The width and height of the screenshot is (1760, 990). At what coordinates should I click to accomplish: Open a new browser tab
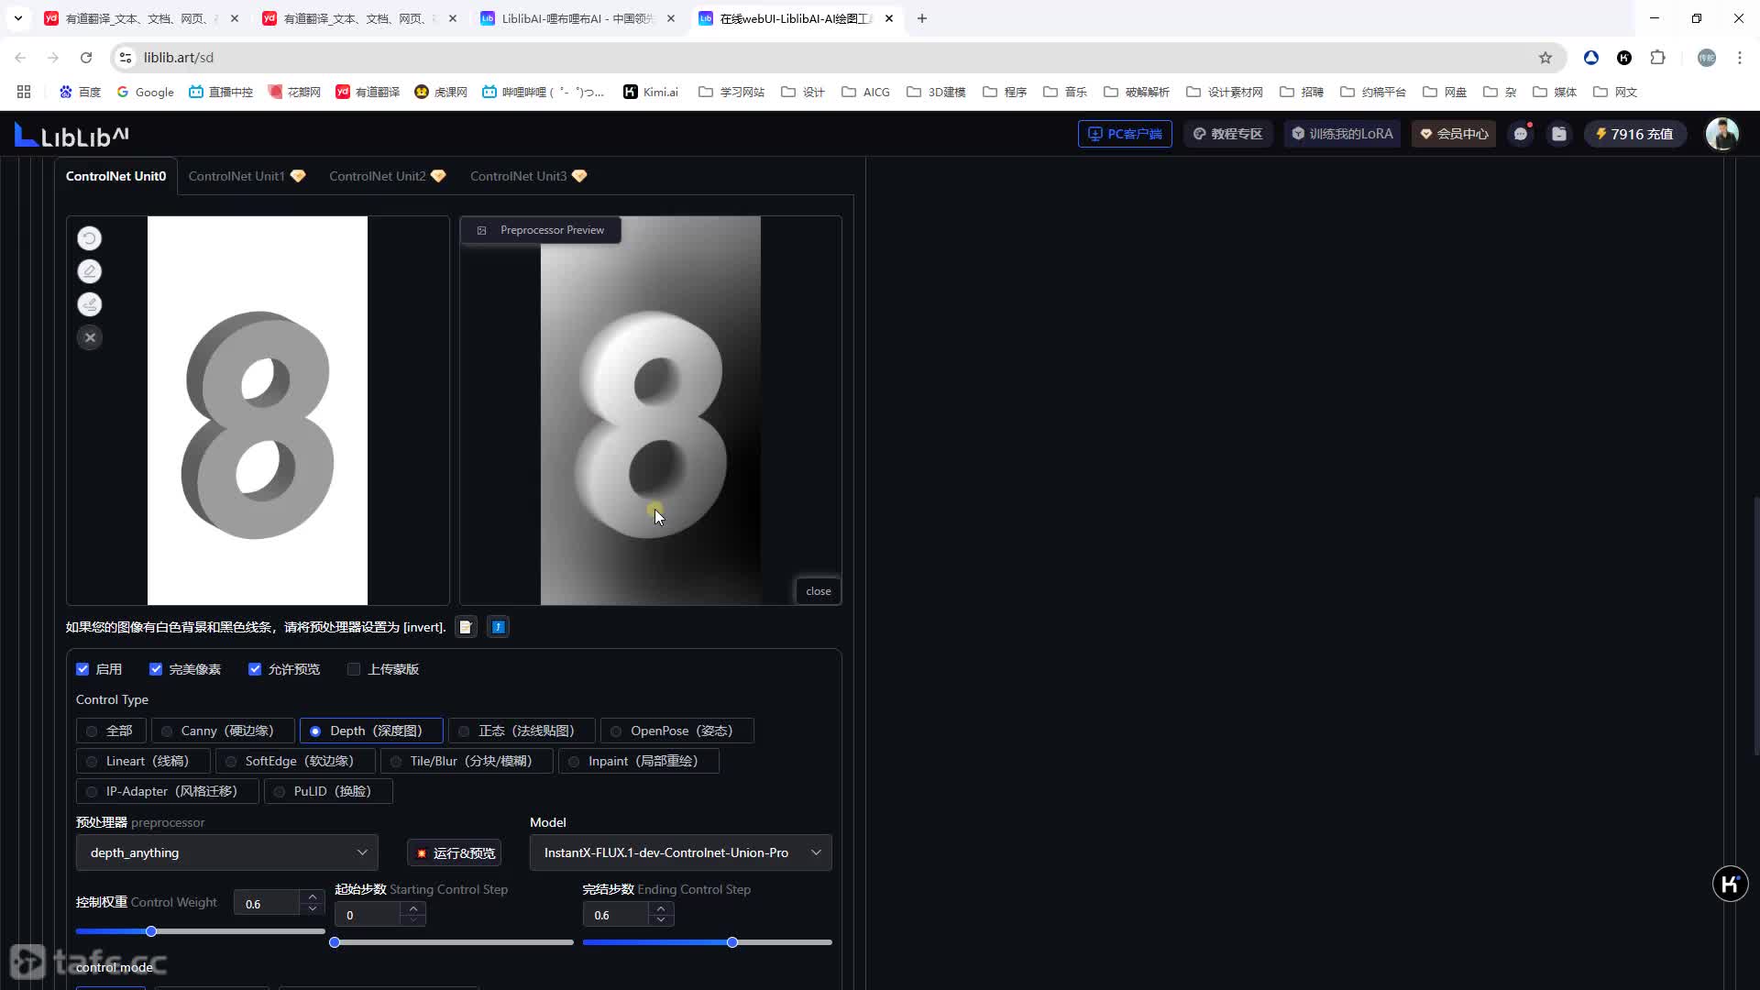(922, 18)
